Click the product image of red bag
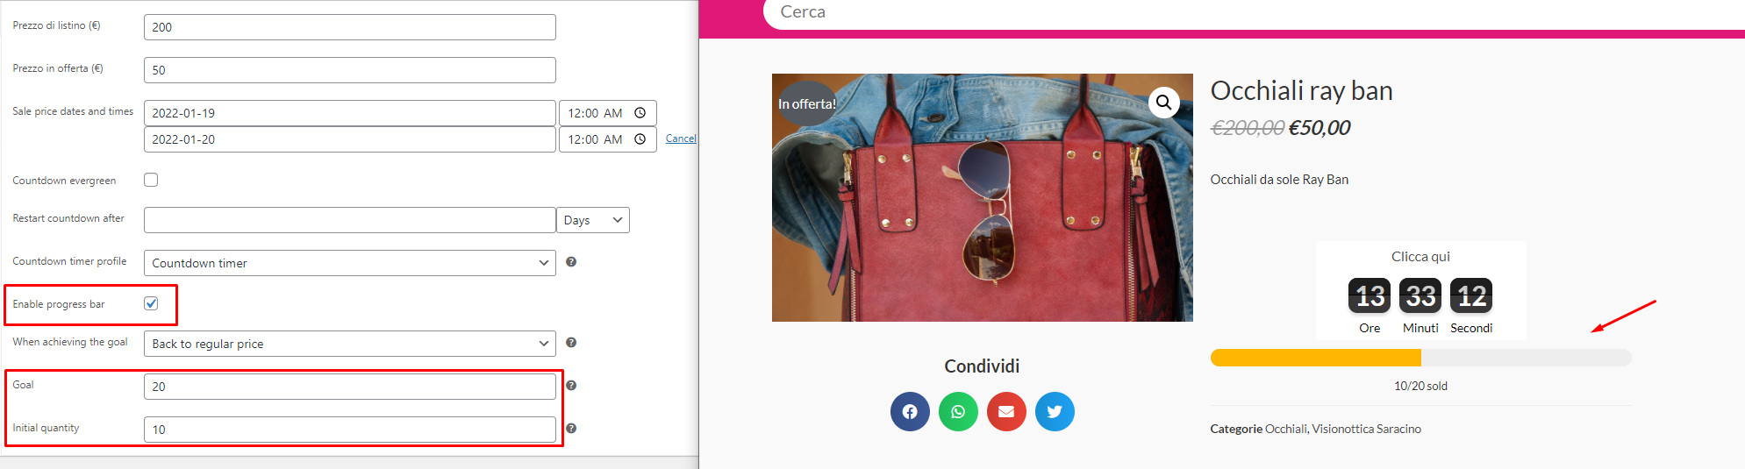The width and height of the screenshot is (1745, 469). point(983,197)
